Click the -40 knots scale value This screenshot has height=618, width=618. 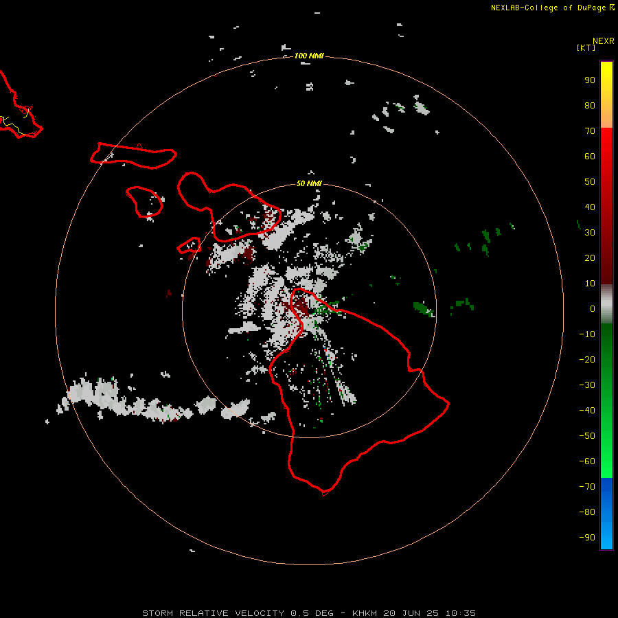pyautogui.click(x=587, y=411)
